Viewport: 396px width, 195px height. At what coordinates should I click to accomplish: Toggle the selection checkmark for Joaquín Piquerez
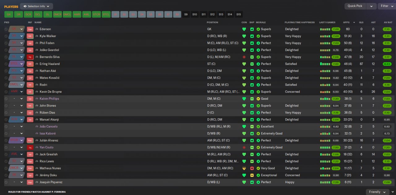point(6,182)
